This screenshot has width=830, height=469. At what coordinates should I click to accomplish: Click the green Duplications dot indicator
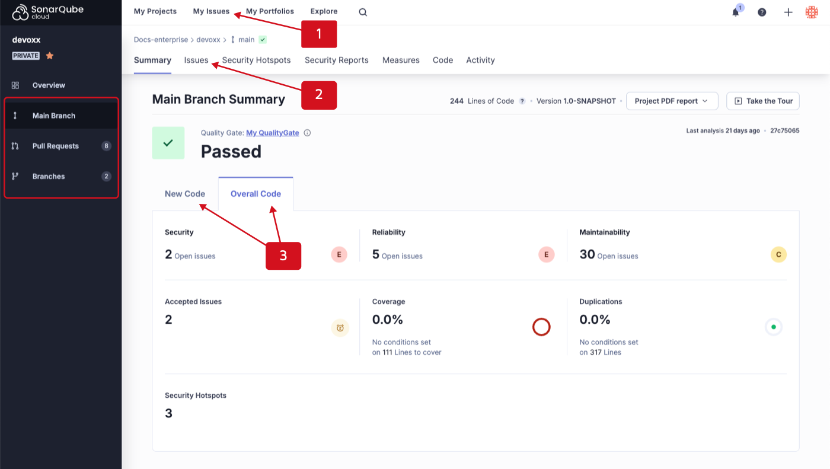(x=774, y=327)
